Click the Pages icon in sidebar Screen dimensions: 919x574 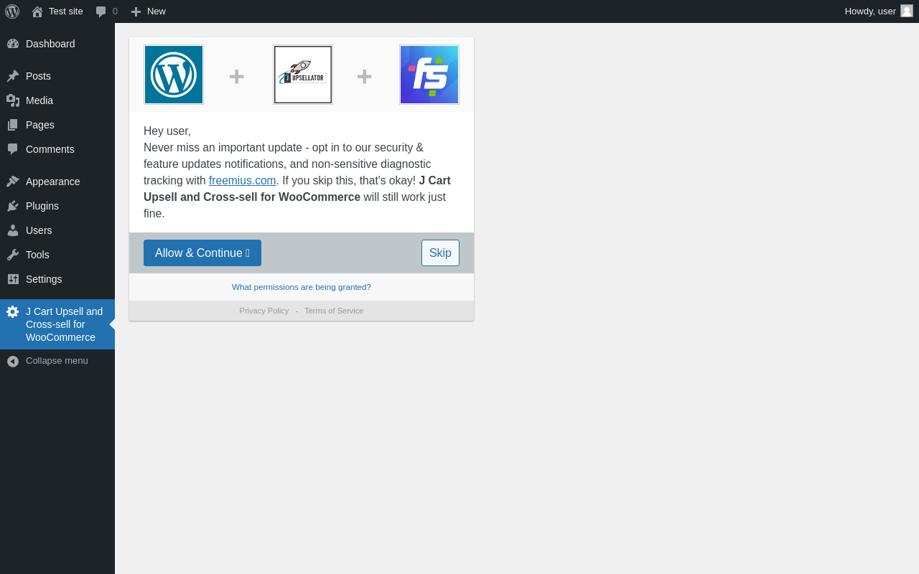pyautogui.click(x=13, y=125)
